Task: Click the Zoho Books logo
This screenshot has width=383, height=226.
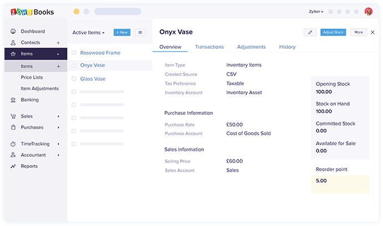Action: point(32,12)
